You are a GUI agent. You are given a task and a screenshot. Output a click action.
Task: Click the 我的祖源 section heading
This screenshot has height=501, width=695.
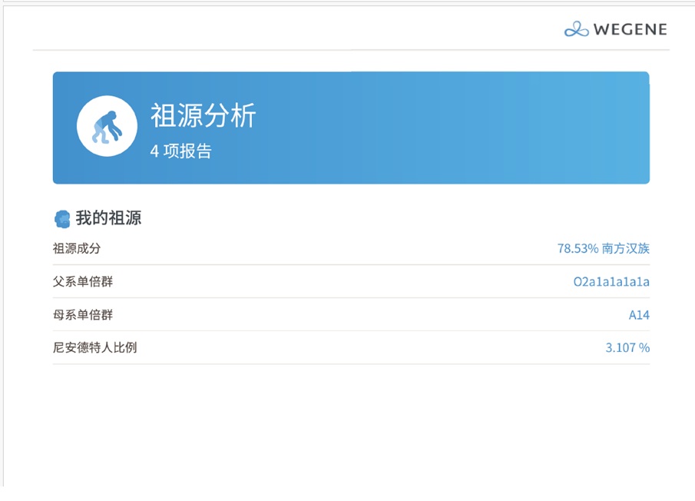point(108,218)
